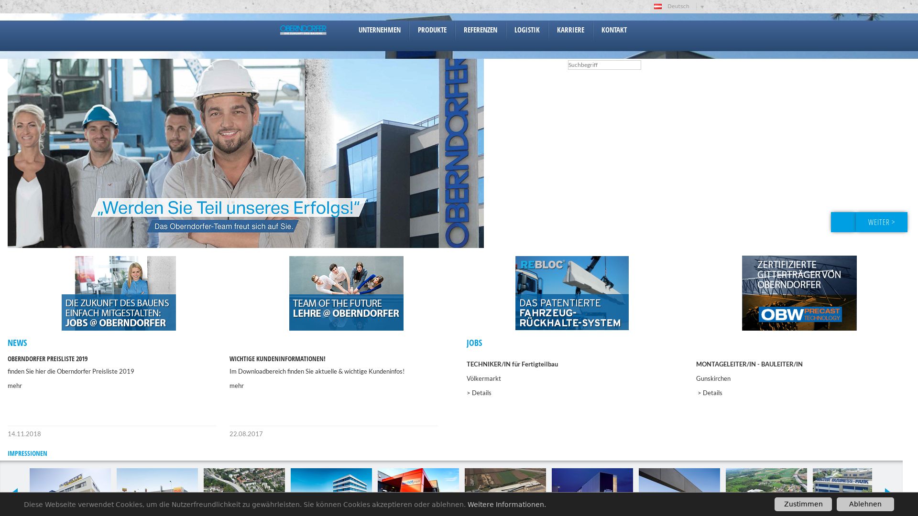Open first impressions thumbnail with yellow sign

point(70,480)
